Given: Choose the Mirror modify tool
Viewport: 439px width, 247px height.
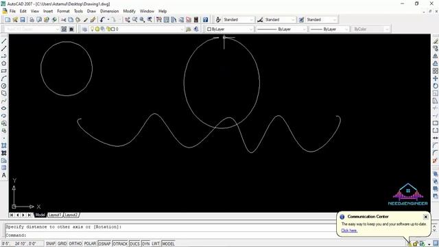Looking at the screenshot, I should (x=436, y=56).
